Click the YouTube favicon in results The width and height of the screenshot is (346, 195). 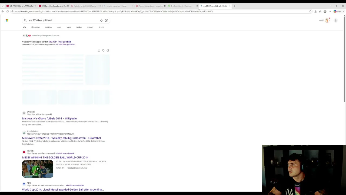[x=24, y=152]
